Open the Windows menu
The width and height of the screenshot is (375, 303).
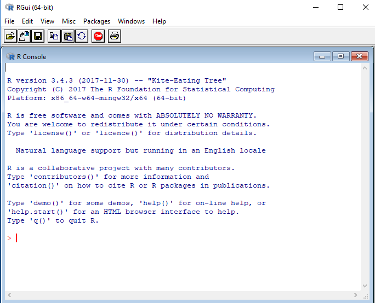pyautogui.click(x=131, y=21)
